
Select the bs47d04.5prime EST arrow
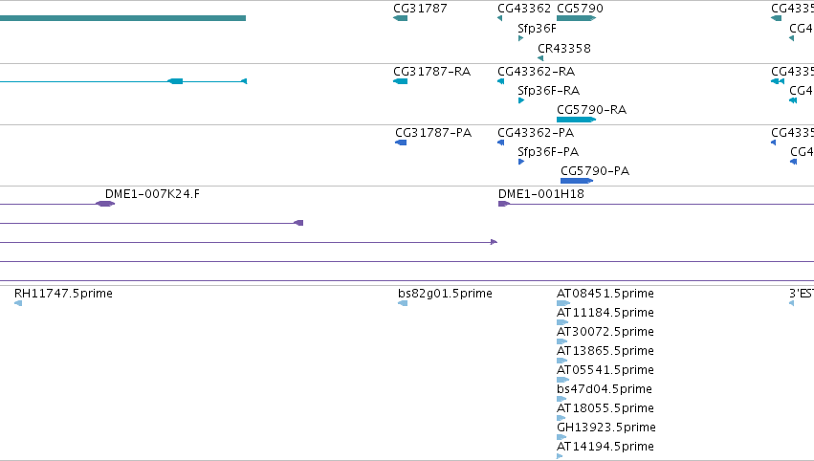[561, 399]
